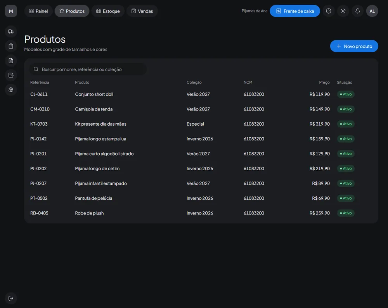Open the document page icon in the sidebar
The image size is (388, 308).
click(x=11, y=61)
